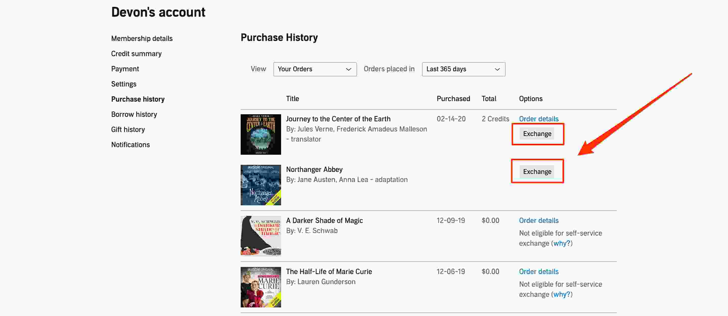Image resolution: width=728 pixels, height=316 pixels.
Task: Navigate to Borrow history section
Action: tap(133, 114)
